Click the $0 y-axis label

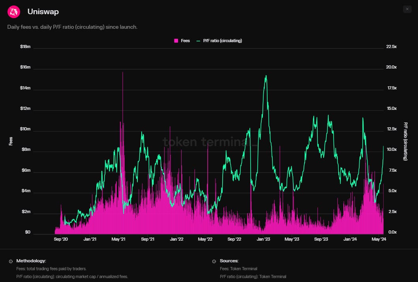click(x=28, y=232)
